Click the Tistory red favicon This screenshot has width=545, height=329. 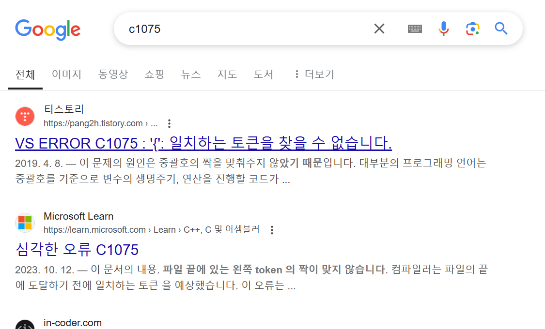tap(25, 116)
